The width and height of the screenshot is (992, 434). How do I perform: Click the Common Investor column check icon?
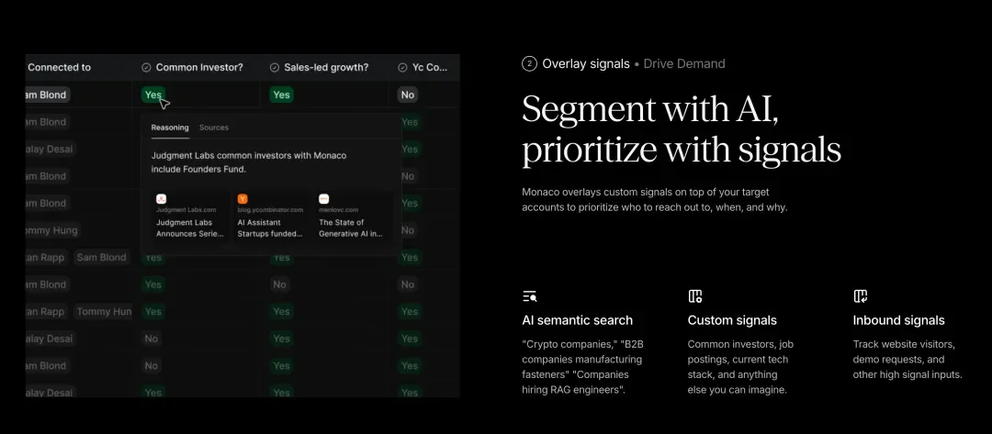pos(146,68)
